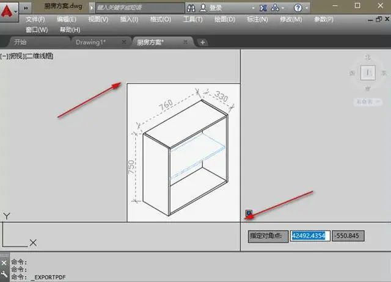
Task: Open the 修改(M) menu
Action: [291, 19]
